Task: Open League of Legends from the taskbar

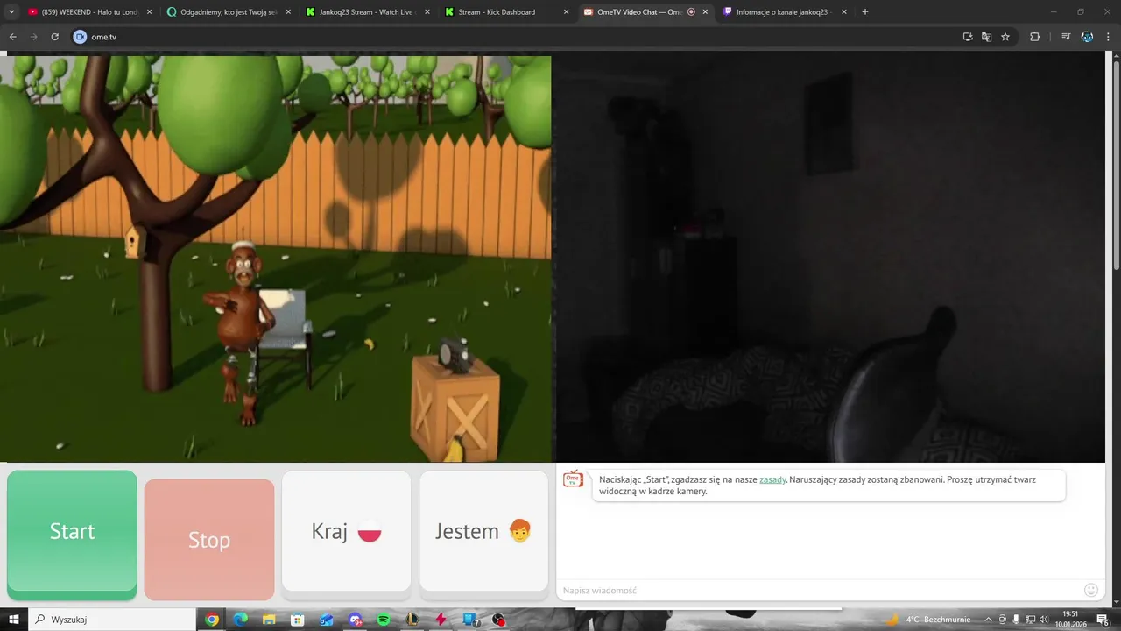Action: click(412, 620)
